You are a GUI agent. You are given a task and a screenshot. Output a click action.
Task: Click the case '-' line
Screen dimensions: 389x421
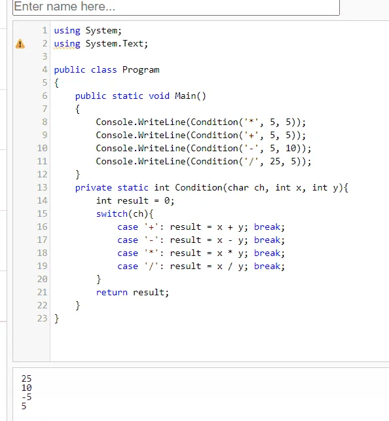pos(201,240)
